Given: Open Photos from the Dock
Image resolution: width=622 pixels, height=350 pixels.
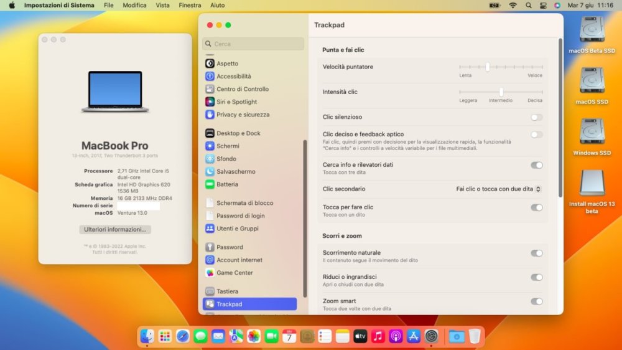Looking at the screenshot, I should click(x=254, y=336).
